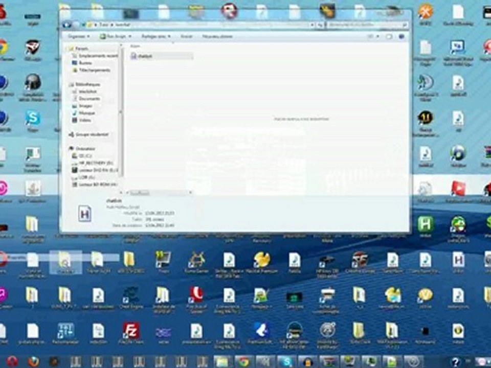Select Images library in navigation pane
The height and width of the screenshot is (368, 491).
pyautogui.click(x=82, y=106)
